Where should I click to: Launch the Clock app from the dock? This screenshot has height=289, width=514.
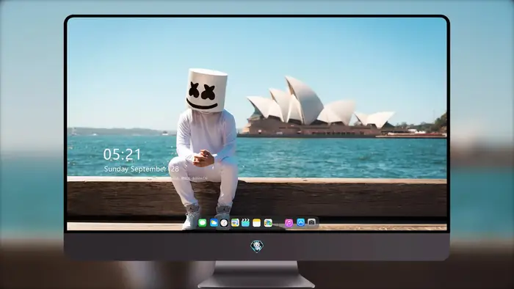(x=224, y=223)
